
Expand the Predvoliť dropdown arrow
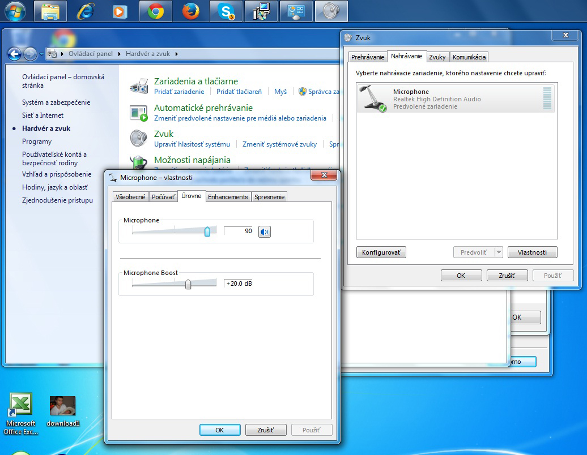click(x=498, y=252)
